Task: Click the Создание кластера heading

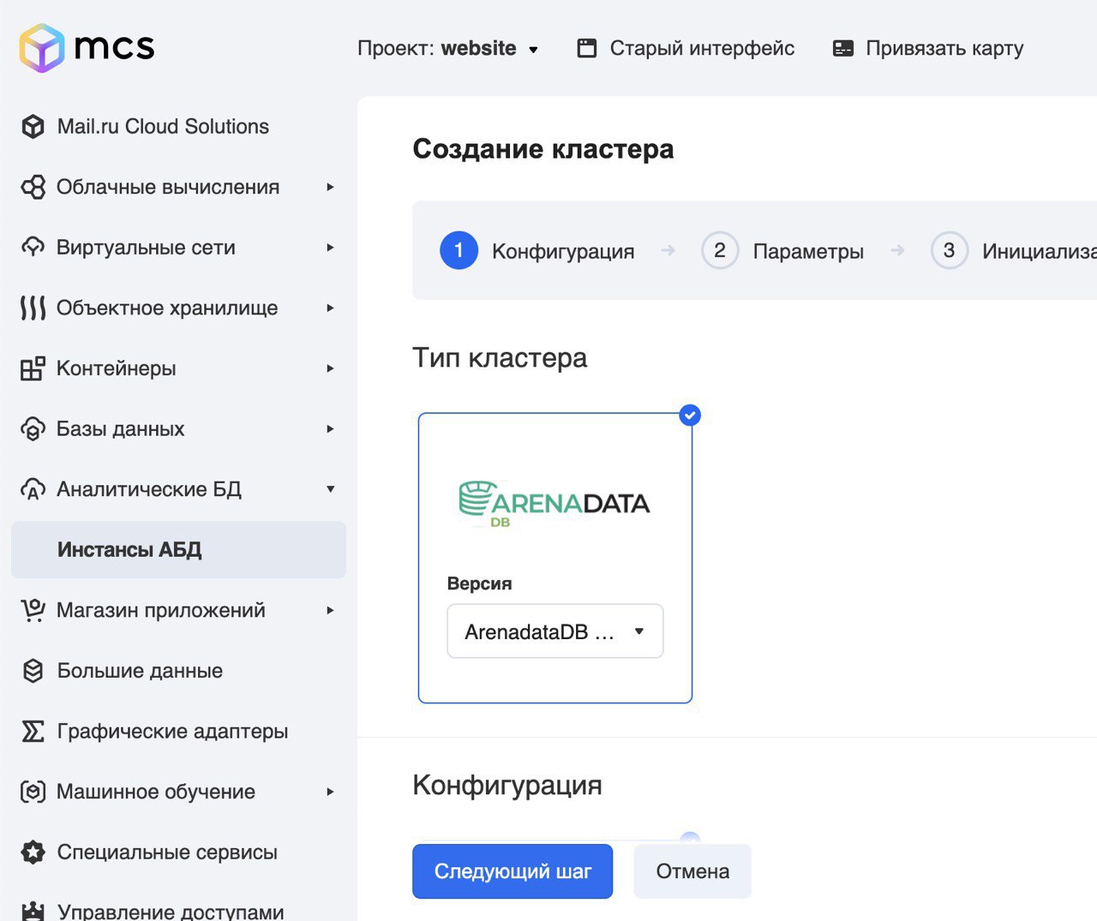Action: (x=543, y=149)
